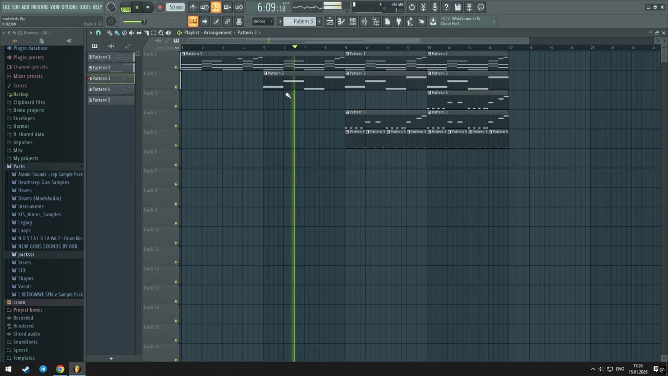Select the Delete tool in playlist toolbar
This screenshot has height=376, width=668.
click(x=124, y=32)
